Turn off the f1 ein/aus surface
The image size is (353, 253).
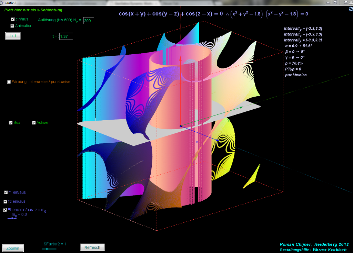point(6,192)
